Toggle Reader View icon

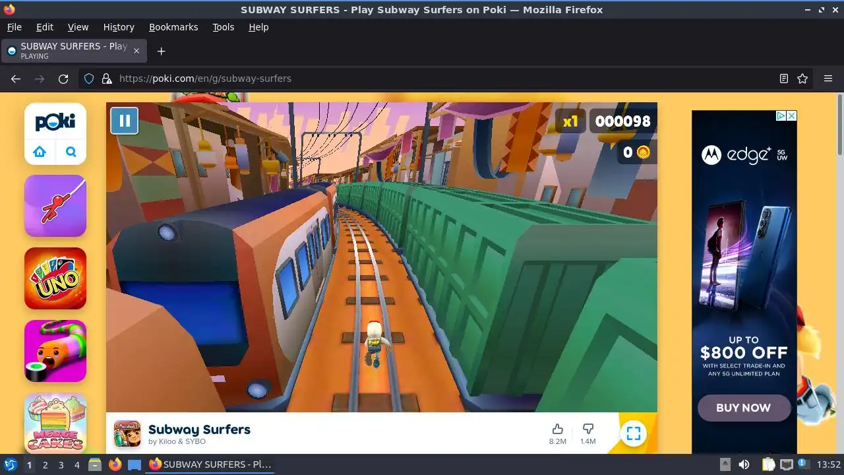[784, 79]
